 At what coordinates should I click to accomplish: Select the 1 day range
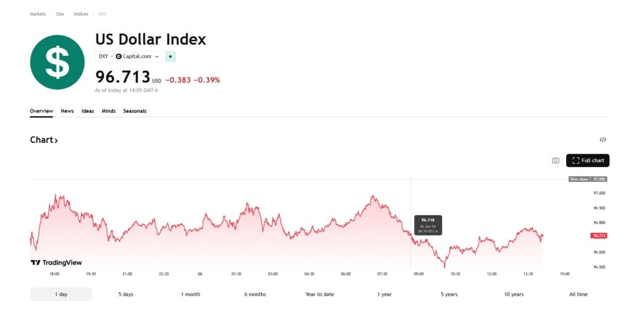pos(61,294)
